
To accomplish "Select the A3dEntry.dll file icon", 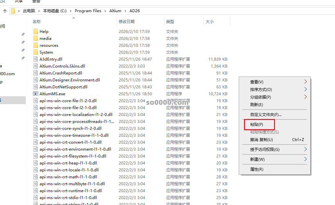I will 36,59.
